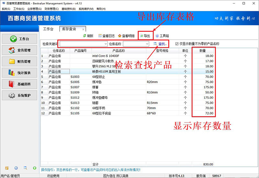Screen dimensions: 259x178
Task: Close the 库存查询 tab
Action: 83,29
